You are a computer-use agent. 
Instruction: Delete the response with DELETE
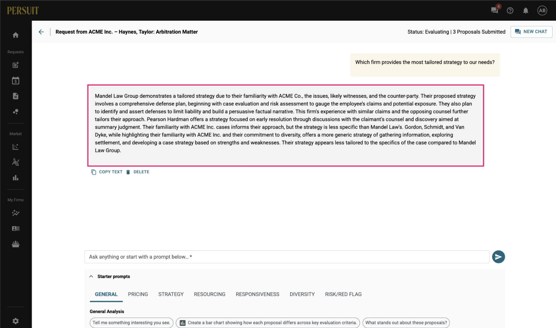pyautogui.click(x=138, y=172)
